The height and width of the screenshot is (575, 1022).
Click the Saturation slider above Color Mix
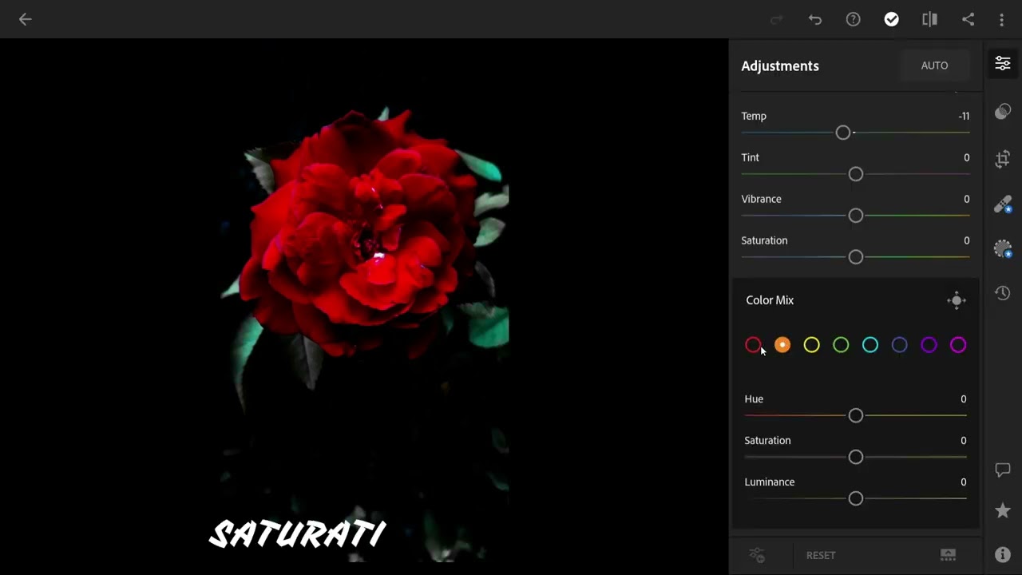point(856,257)
